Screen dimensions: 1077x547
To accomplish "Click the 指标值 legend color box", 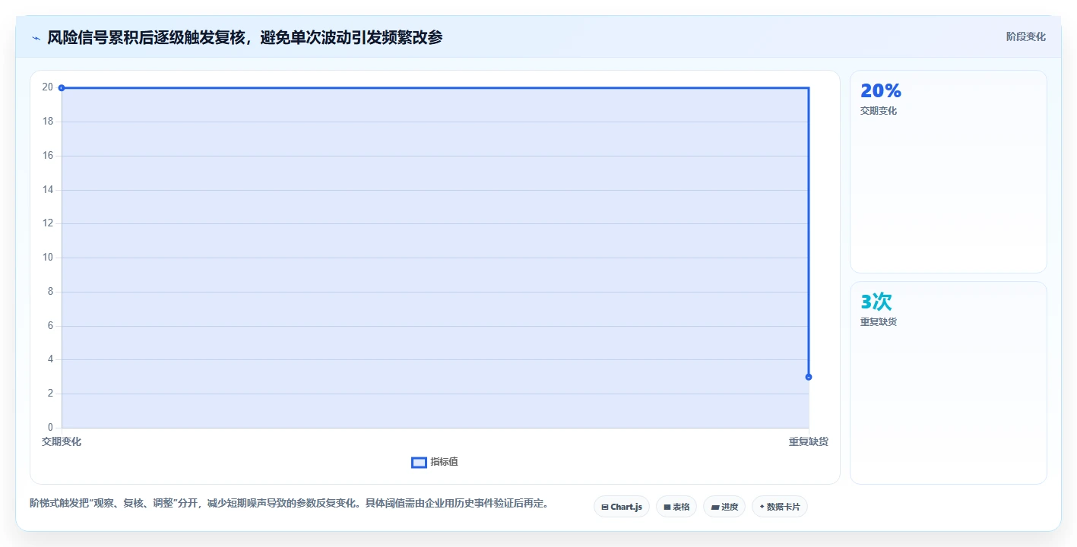I will pyautogui.click(x=419, y=463).
